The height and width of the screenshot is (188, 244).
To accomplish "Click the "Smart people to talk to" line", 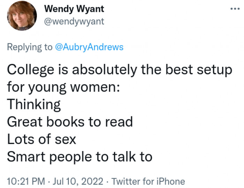I will pyautogui.click(x=79, y=157).
